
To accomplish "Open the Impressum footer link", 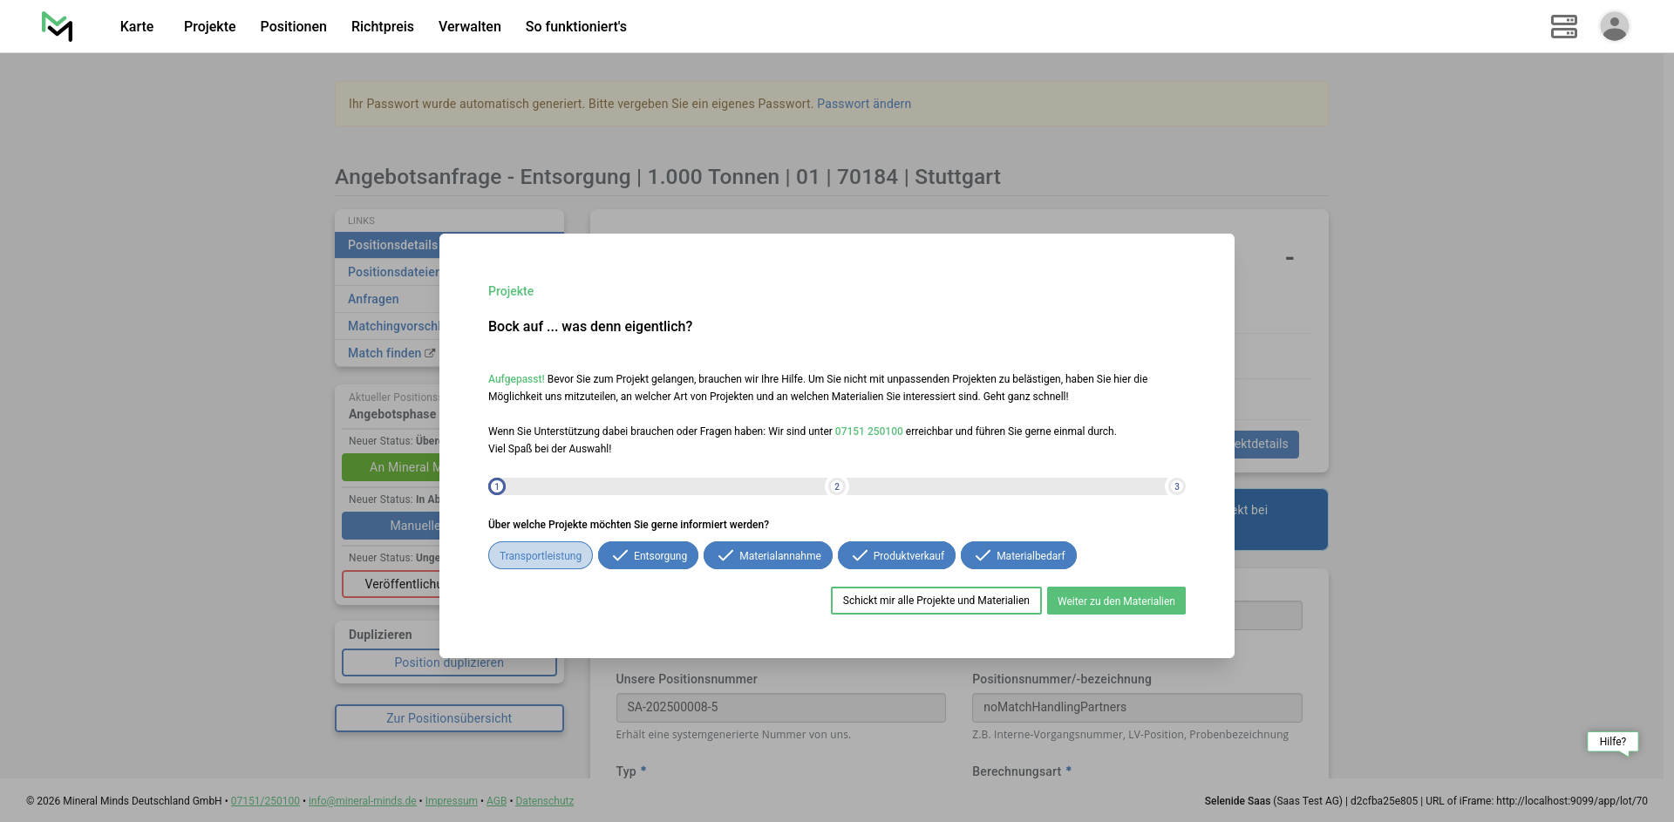I will pyautogui.click(x=451, y=801).
